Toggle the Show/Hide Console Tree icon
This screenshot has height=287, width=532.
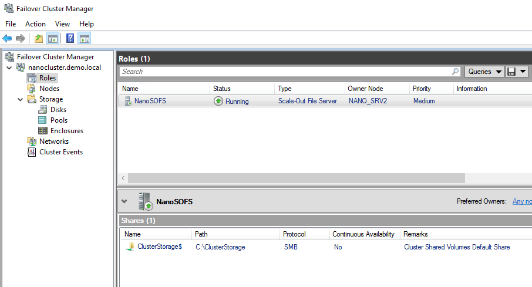pos(53,38)
